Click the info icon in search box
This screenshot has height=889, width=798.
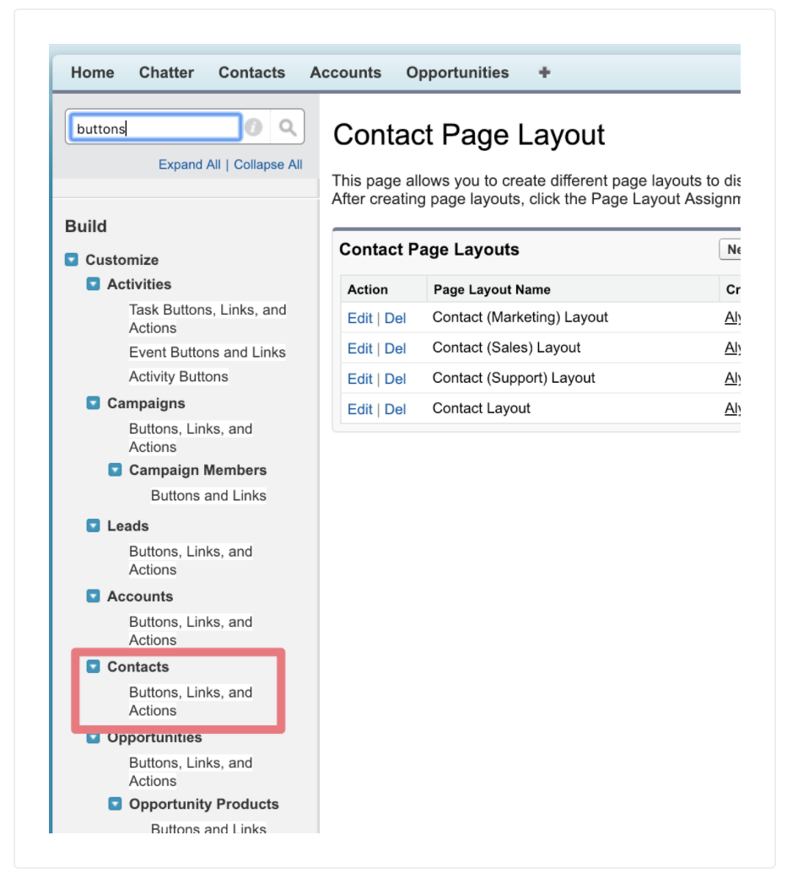253,127
